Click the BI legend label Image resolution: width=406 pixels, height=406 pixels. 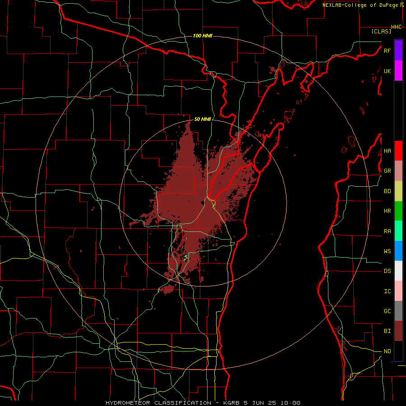[x=387, y=331]
